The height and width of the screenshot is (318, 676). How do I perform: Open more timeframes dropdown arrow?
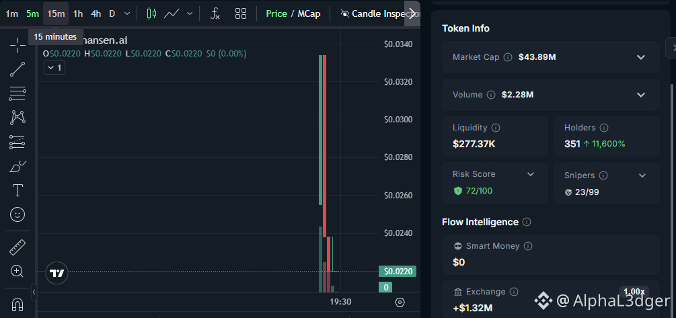[x=126, y=13]
